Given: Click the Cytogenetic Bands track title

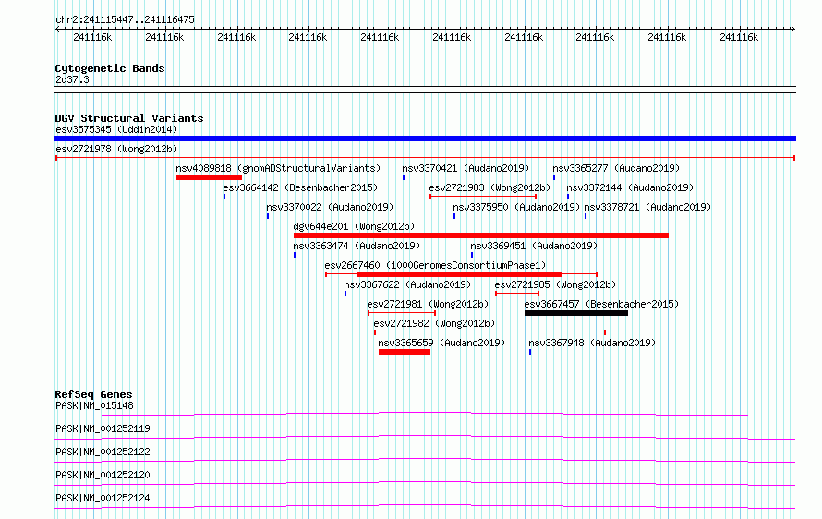Looking at the screenshot, I should pyautogui.click(x=110, y=68).
